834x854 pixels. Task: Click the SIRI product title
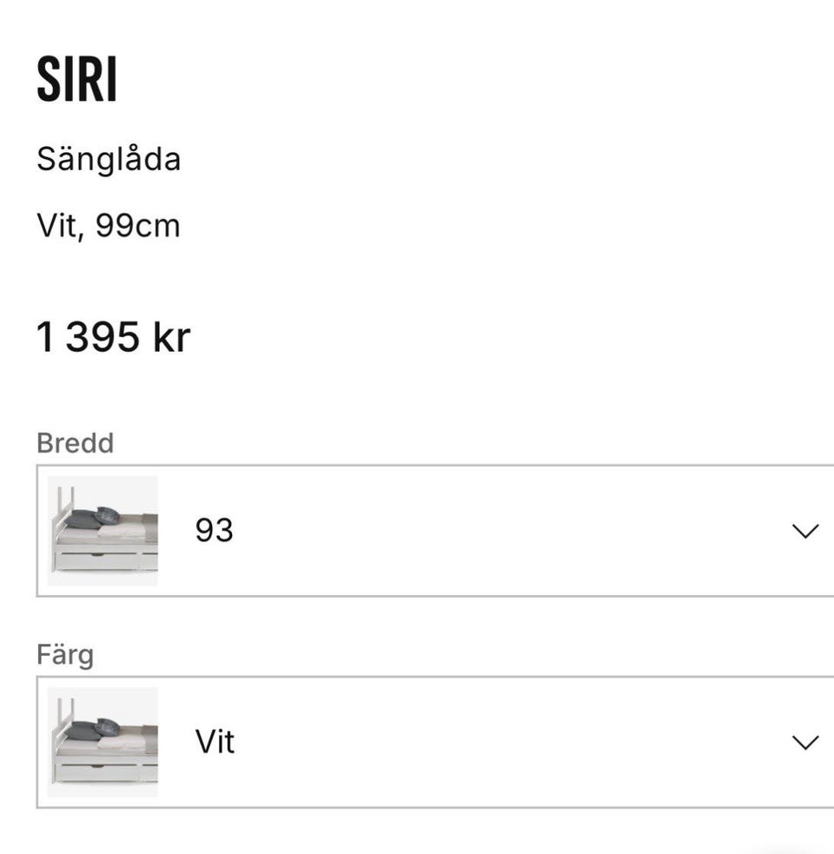pyautogui.click(x=76, y=79)
